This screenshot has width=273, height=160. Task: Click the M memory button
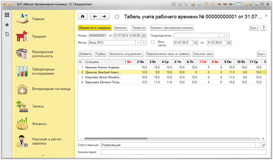point(220,4)
